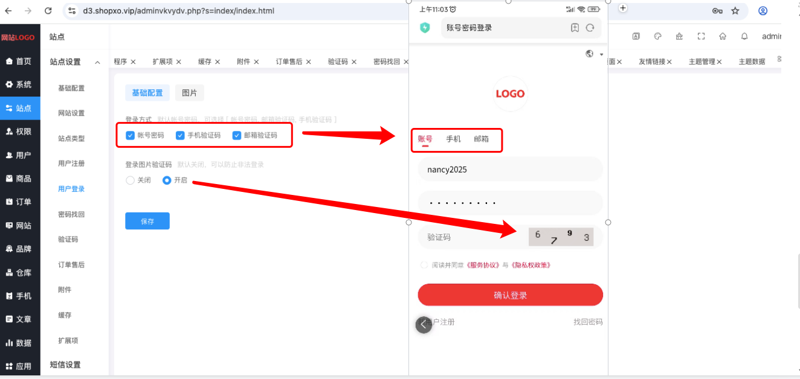Image resolution: width=800 pixels, height=379 pixels.
Task: Open the theme palette icon in admin header
Action: 658,36
